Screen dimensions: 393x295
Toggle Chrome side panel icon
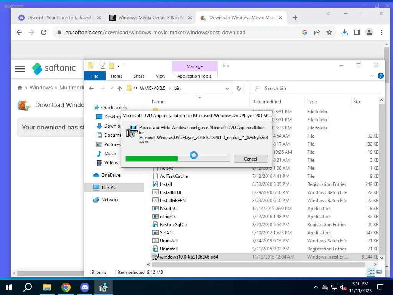(x=357, y=32)
